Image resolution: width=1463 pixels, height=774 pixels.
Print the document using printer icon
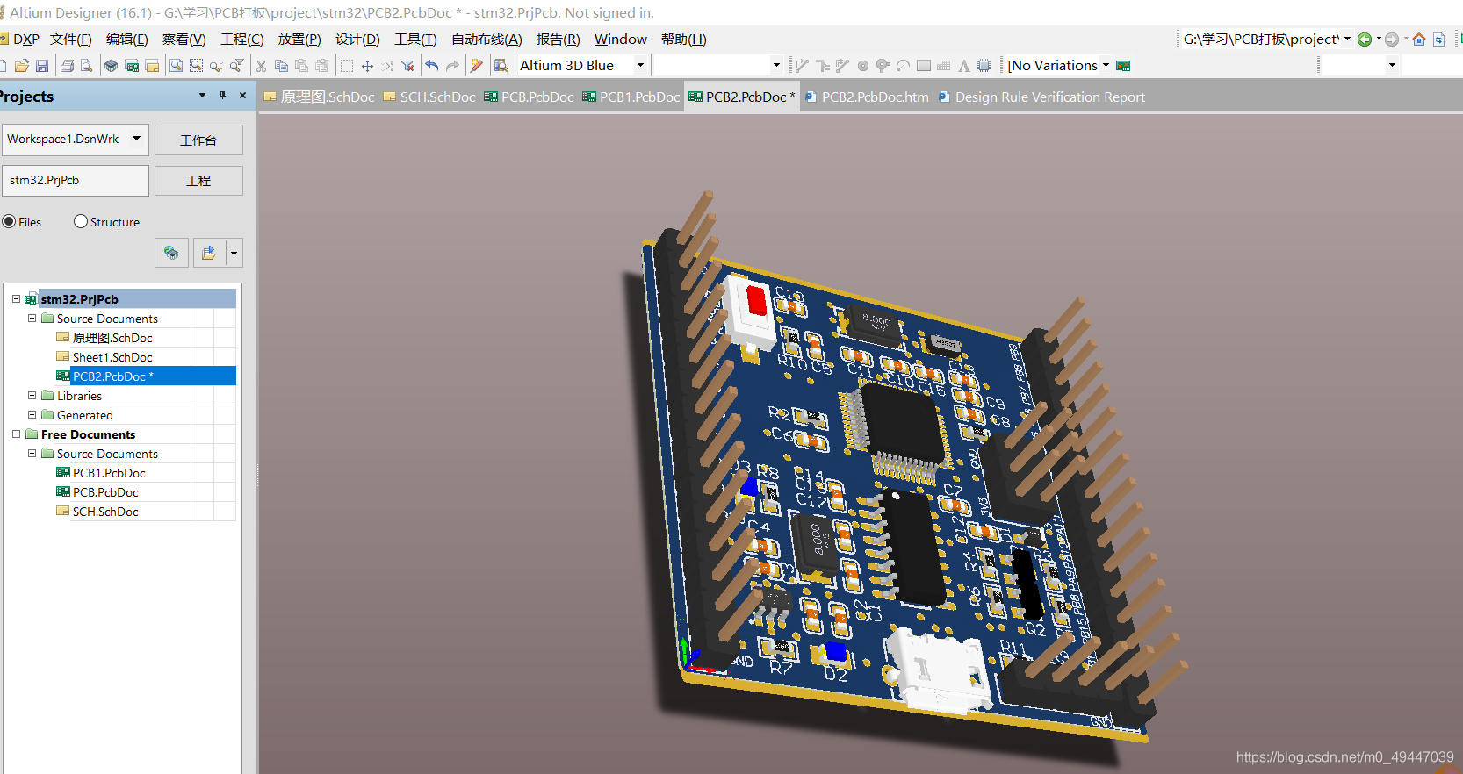tap(67, 66)
